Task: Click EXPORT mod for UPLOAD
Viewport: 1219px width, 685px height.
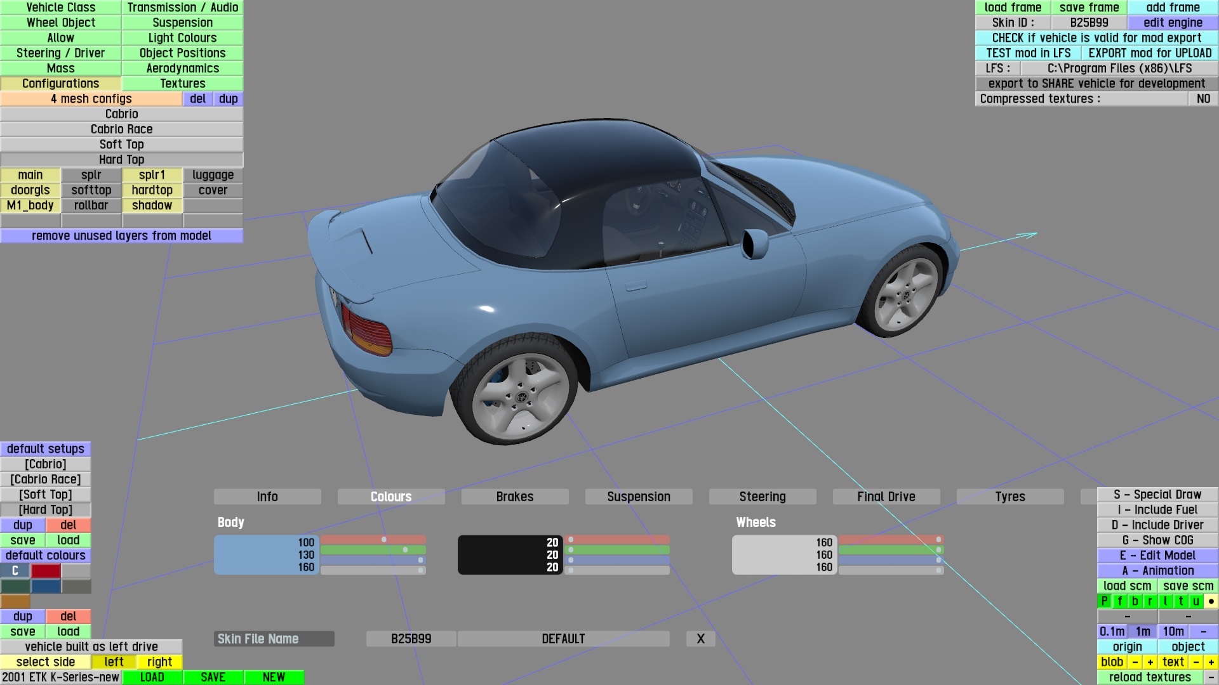Action: pos(1149,53)
